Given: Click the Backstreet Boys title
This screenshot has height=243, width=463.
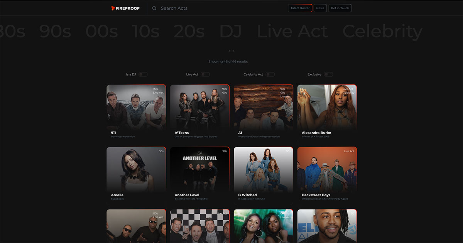Looking at the screenshot, I should coord(316,195).
